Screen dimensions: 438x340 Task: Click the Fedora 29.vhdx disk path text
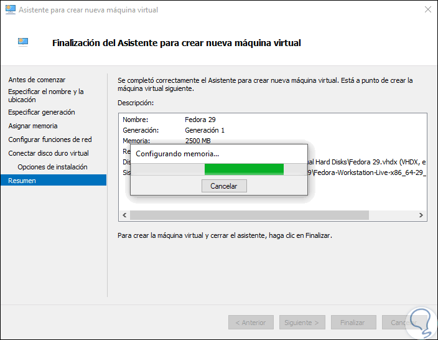[x=367, y=162]
